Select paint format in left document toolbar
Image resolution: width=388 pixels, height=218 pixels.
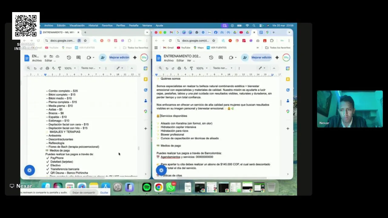(x=59, y=68)
